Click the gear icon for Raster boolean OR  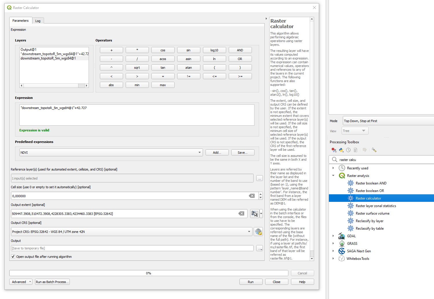[x=351, y=191]
